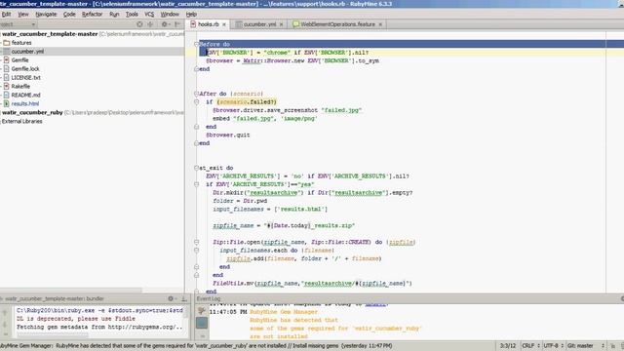
Task: Click 'Fetching gem metadata from http://rubygems.org/..' line
Action: click(99, 328)
